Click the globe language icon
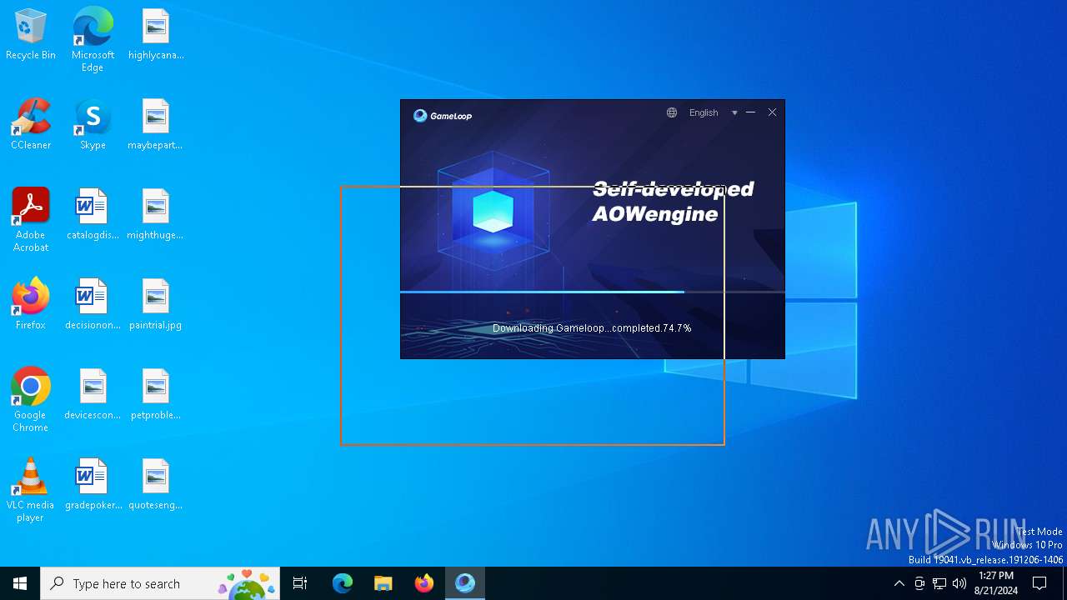Screen dimensions: 1067x600 [672, 112]
